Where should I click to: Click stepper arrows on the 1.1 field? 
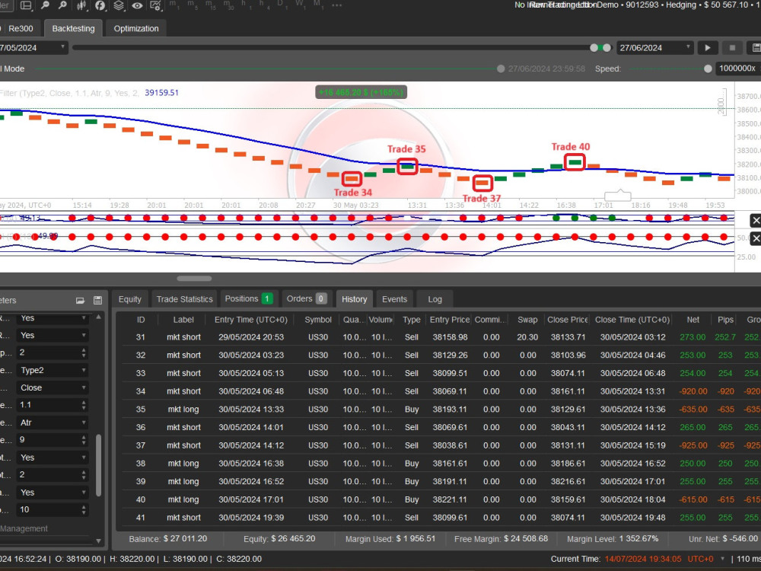click(x=84, y=405)
